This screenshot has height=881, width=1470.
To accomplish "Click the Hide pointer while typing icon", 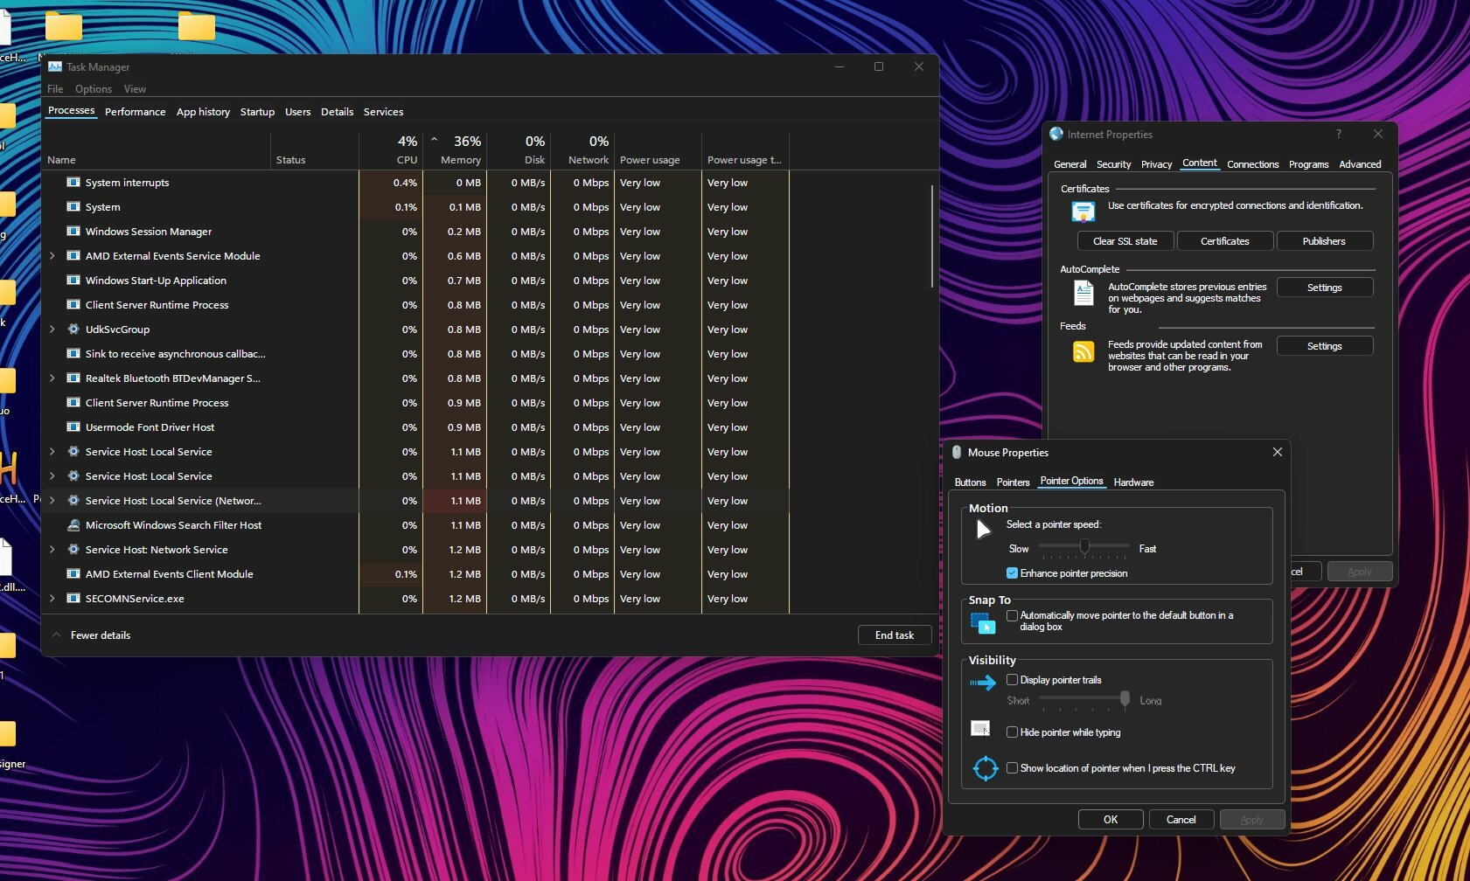I will [981, 728].
